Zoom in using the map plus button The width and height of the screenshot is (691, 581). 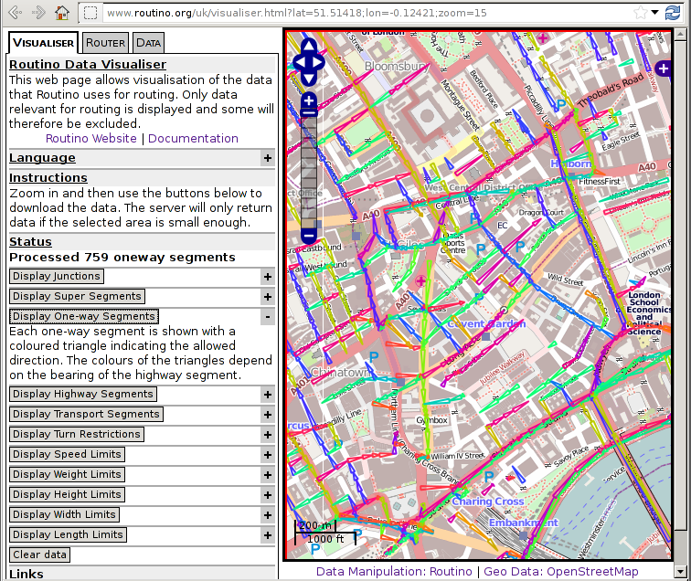308,100
